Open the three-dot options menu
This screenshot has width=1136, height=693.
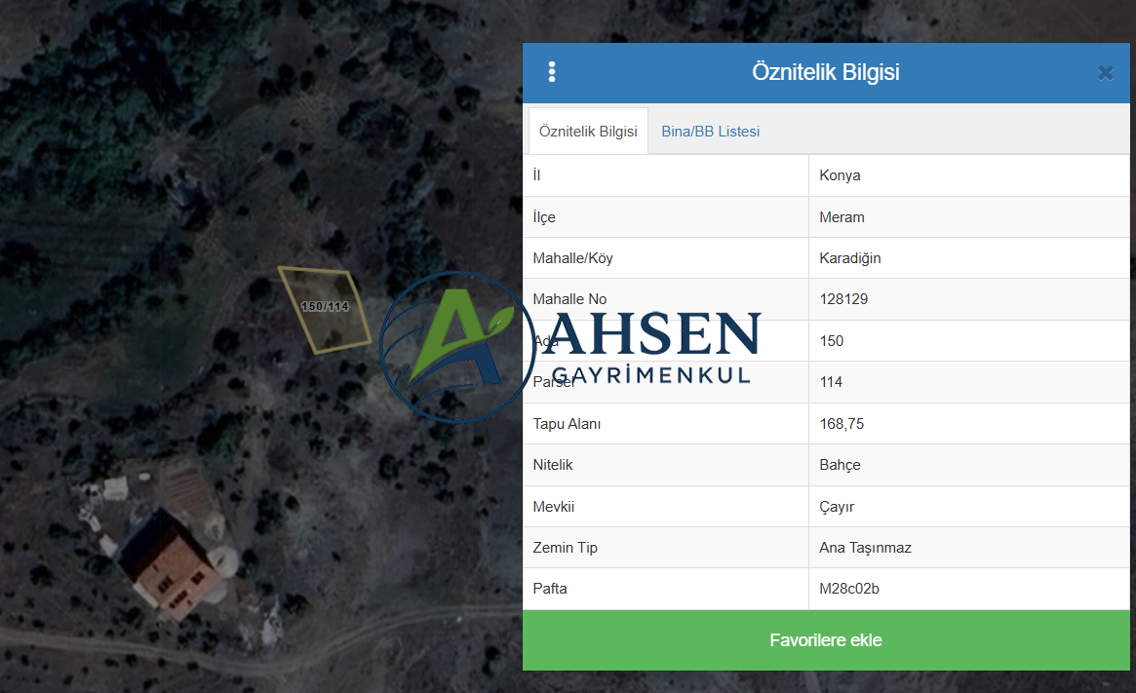[x=552, y=72]
